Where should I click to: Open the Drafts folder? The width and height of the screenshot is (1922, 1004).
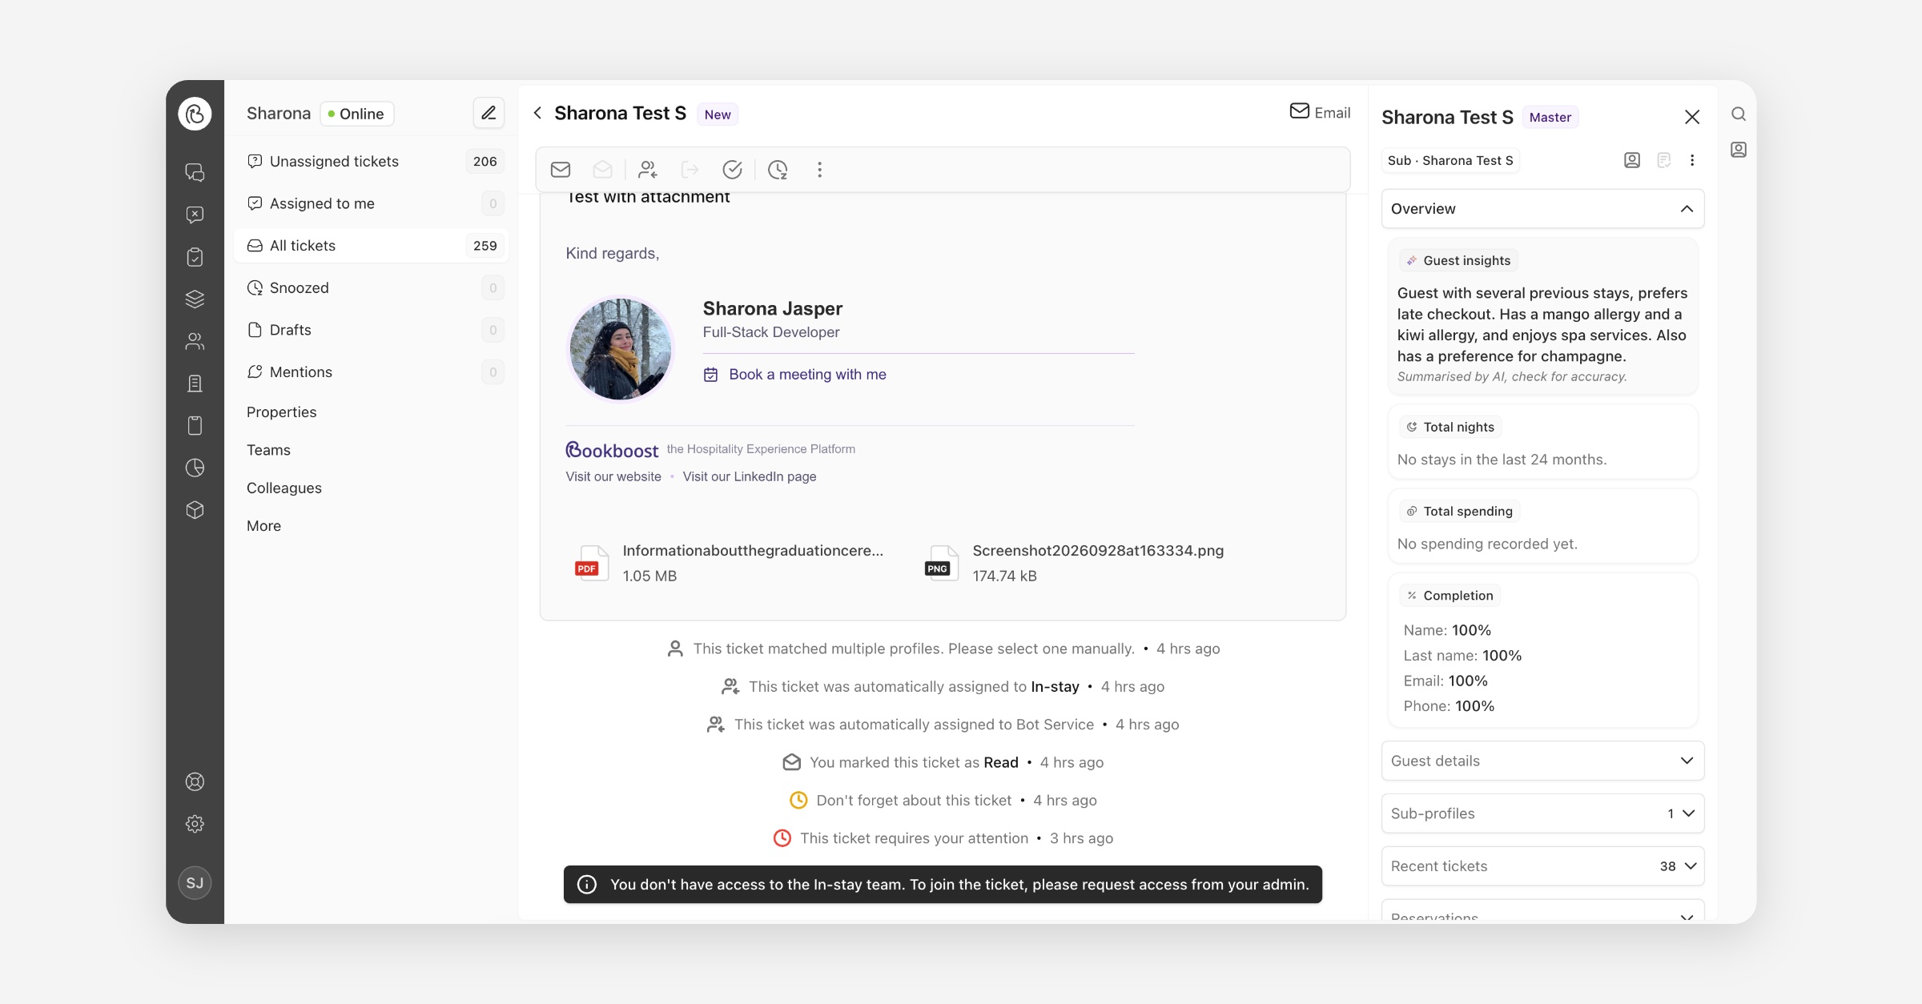click(x=371, y=330)
